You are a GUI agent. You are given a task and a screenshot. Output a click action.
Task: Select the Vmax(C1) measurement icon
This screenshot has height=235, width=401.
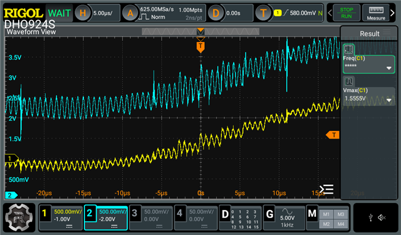point(348,81)
